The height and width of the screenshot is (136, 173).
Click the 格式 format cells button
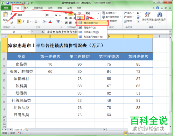coord(129,21)
